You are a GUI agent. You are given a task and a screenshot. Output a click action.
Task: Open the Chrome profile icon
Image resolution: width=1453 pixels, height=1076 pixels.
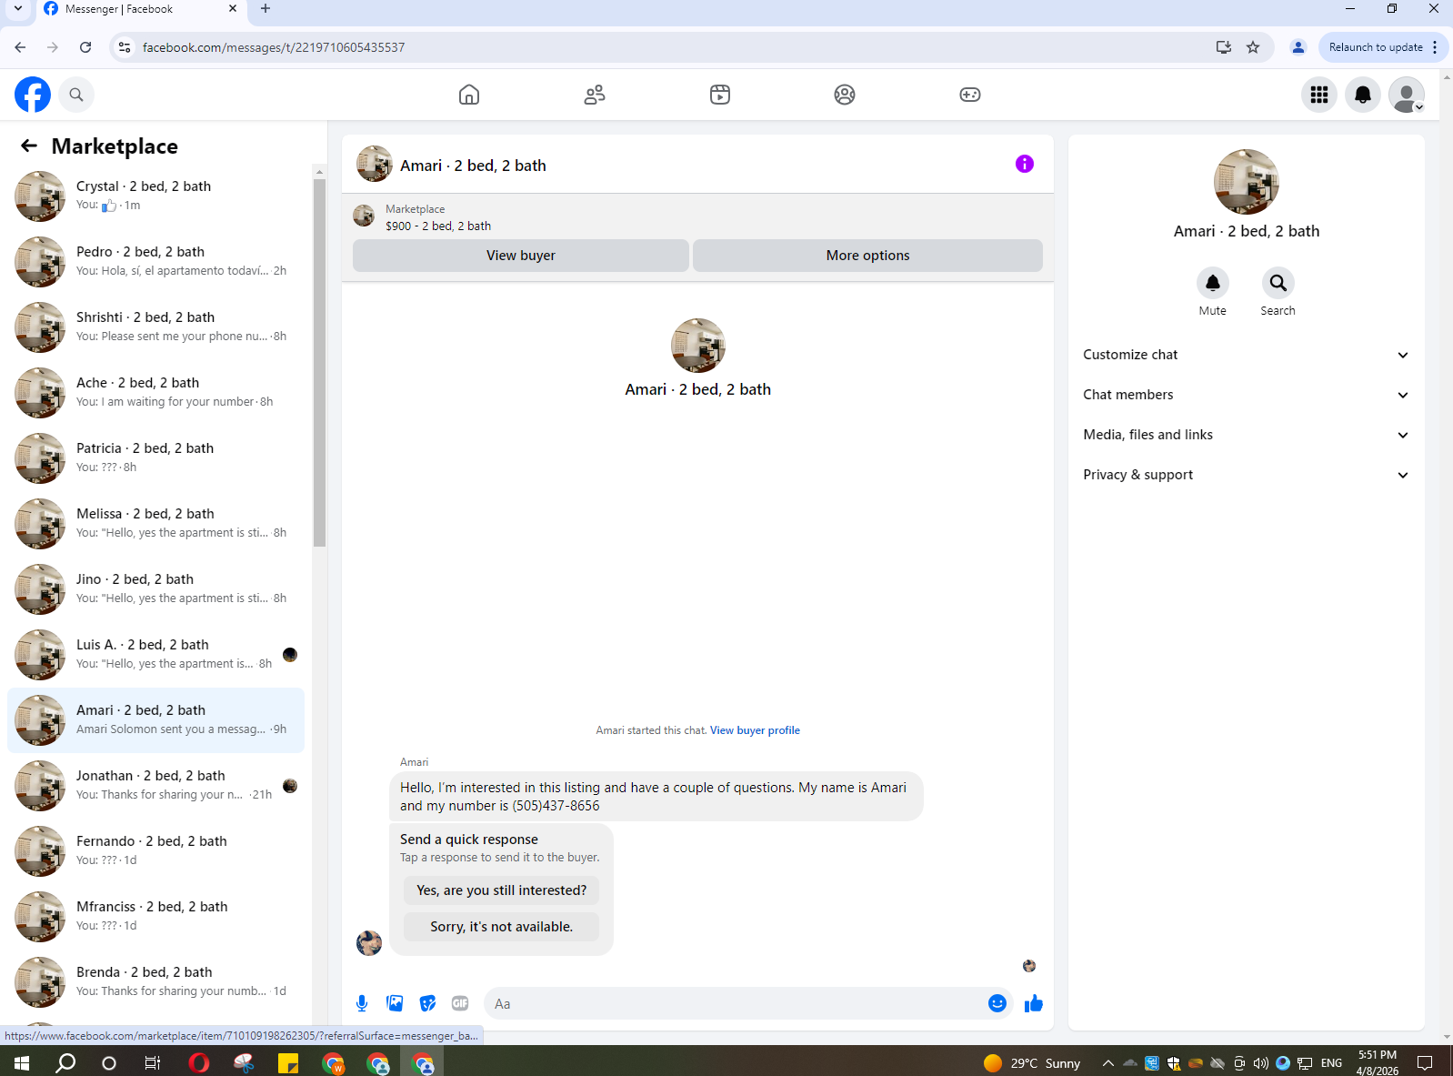click(1298, 47)
